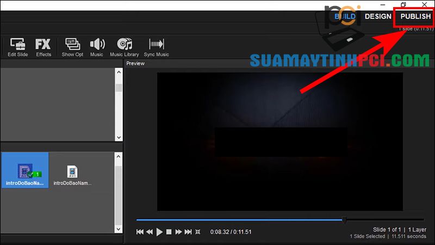
Task: Select the unselected introDoBaoNam... AVI file
Action: (72, 175)
